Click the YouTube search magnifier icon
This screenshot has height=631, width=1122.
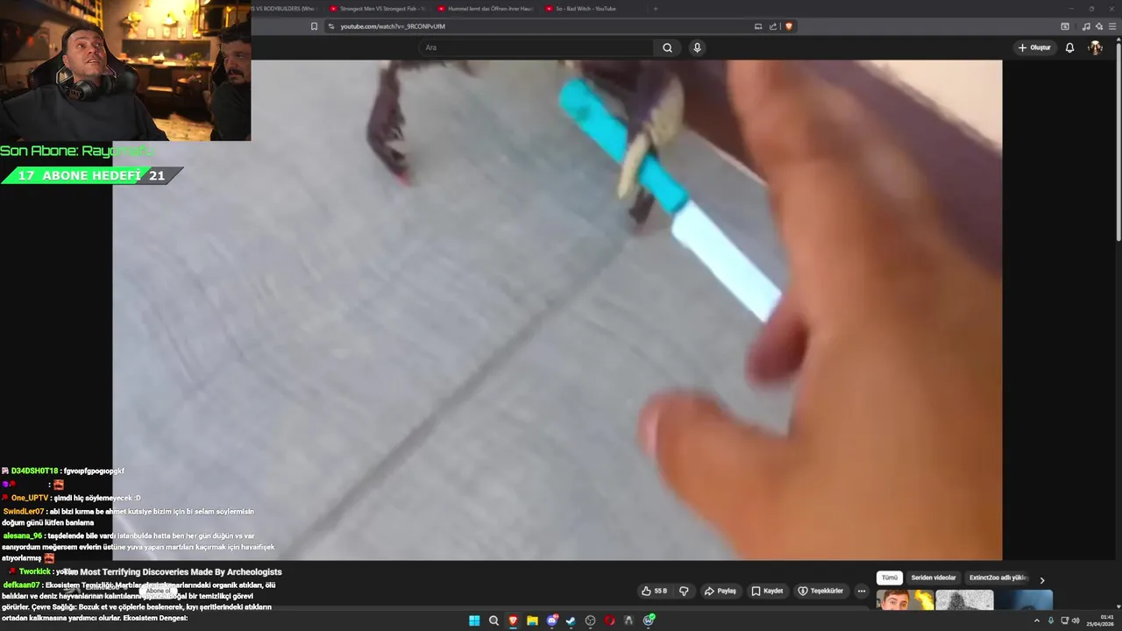point(667,47)
